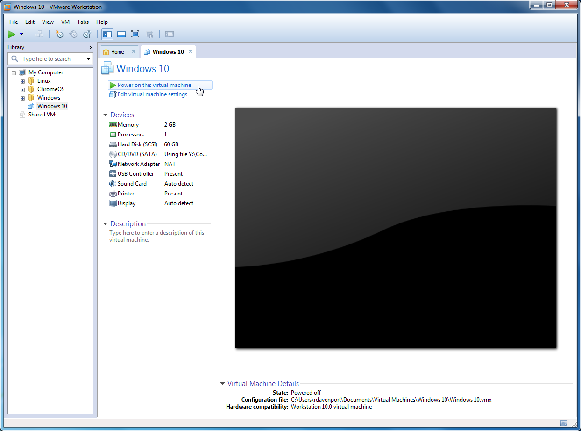Expand the Linux folder in tree

[x=22, y=81]
